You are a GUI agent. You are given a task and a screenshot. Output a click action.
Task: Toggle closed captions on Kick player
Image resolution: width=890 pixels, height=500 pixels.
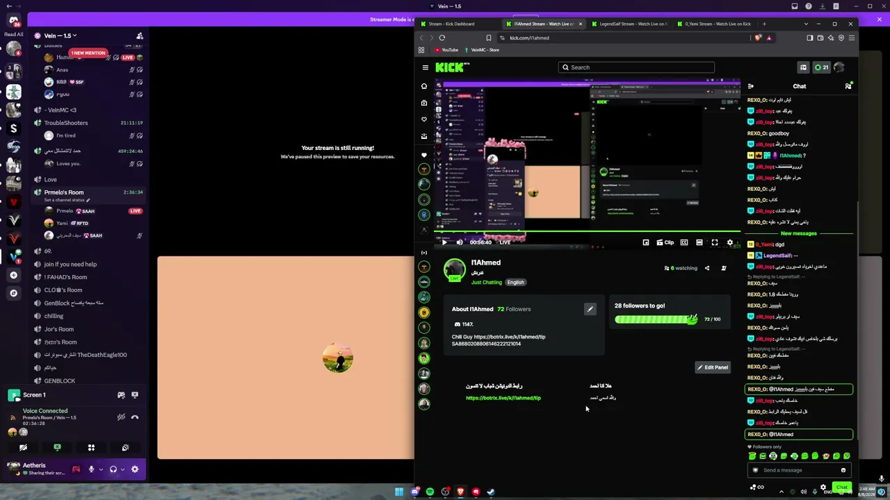[x=684, y=242]
